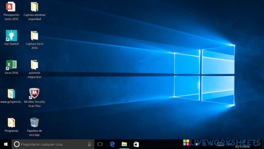
Task: Open the Action Center notifications icon
Action: (x=256, y=144)
